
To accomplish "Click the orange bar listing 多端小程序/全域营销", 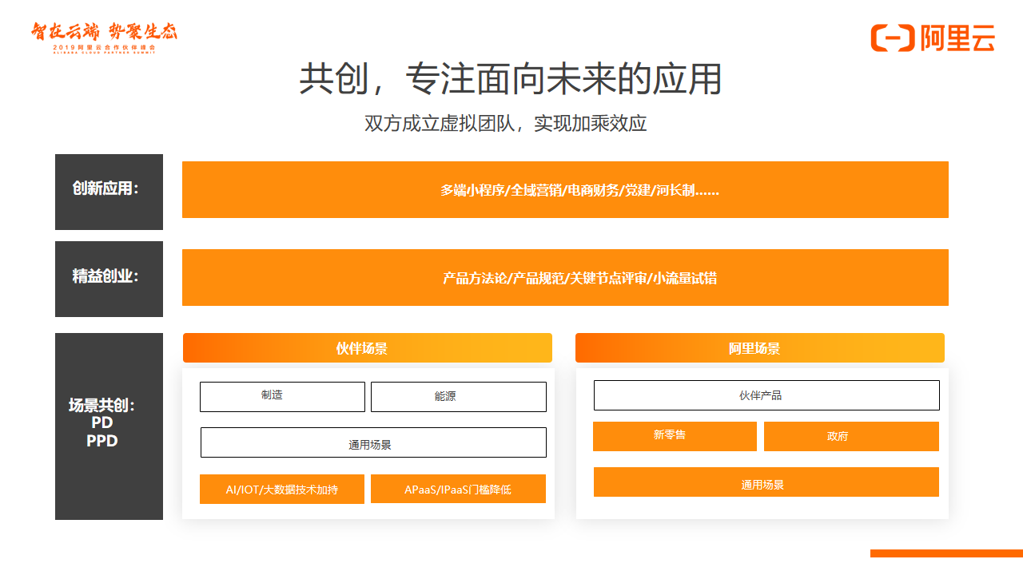I will (x=565, y=190).
